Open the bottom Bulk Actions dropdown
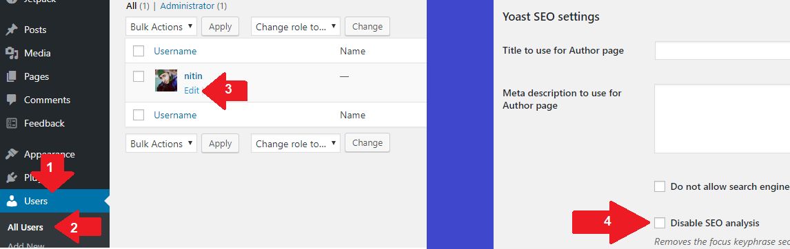 point(161,143)
